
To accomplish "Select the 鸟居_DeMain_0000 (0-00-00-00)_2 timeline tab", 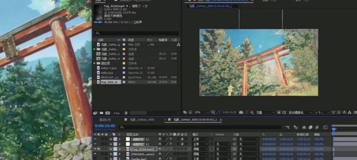I will [x=195, y=120].
